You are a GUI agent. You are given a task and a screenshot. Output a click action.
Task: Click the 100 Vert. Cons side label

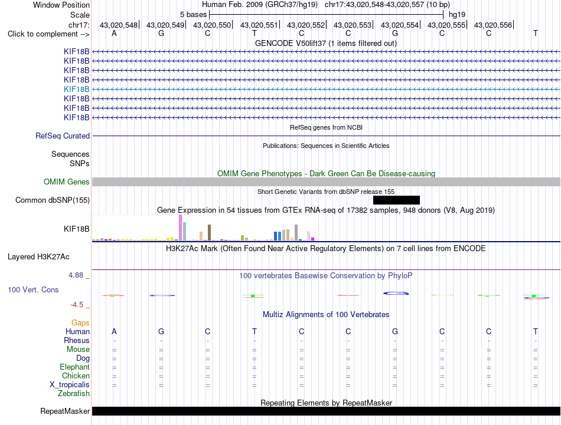coord(33,289)
